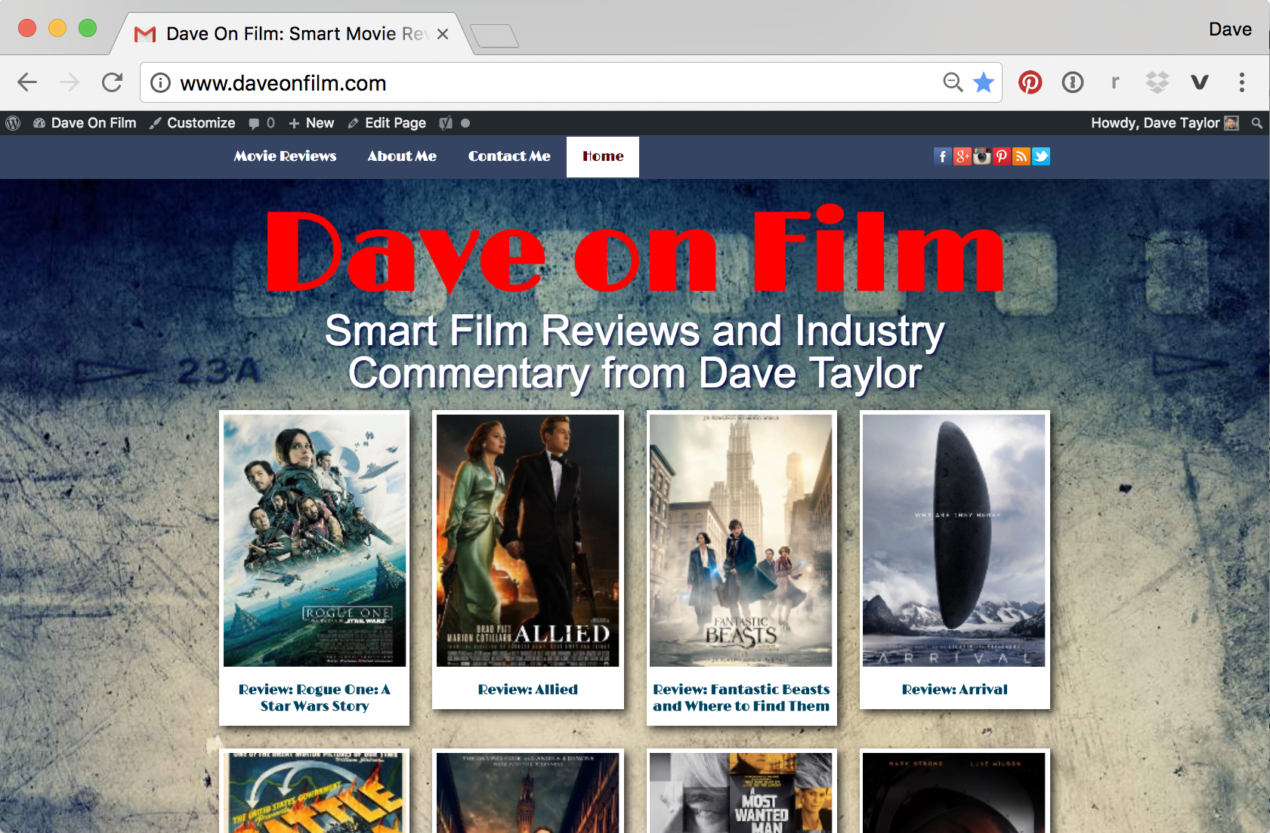The width and height of the screenshot is (1270, 833).
Task: Click the Pinterest extension icon
Action: [1031, 82]
